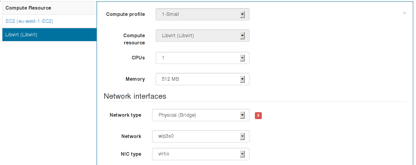Open the EC2 (eu-west-1-EC2) compute resource
The width and height of the screenshot is (416, 165).
[x=29, y=21]
